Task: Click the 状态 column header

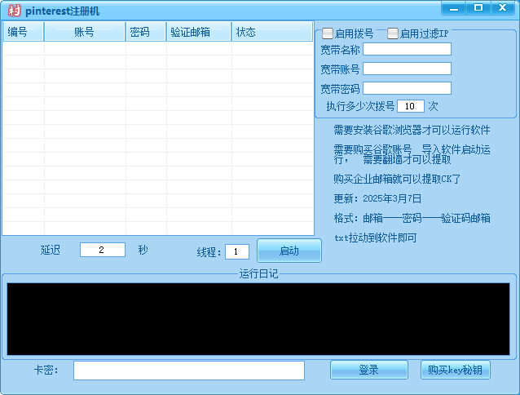Action: (272, 32)
